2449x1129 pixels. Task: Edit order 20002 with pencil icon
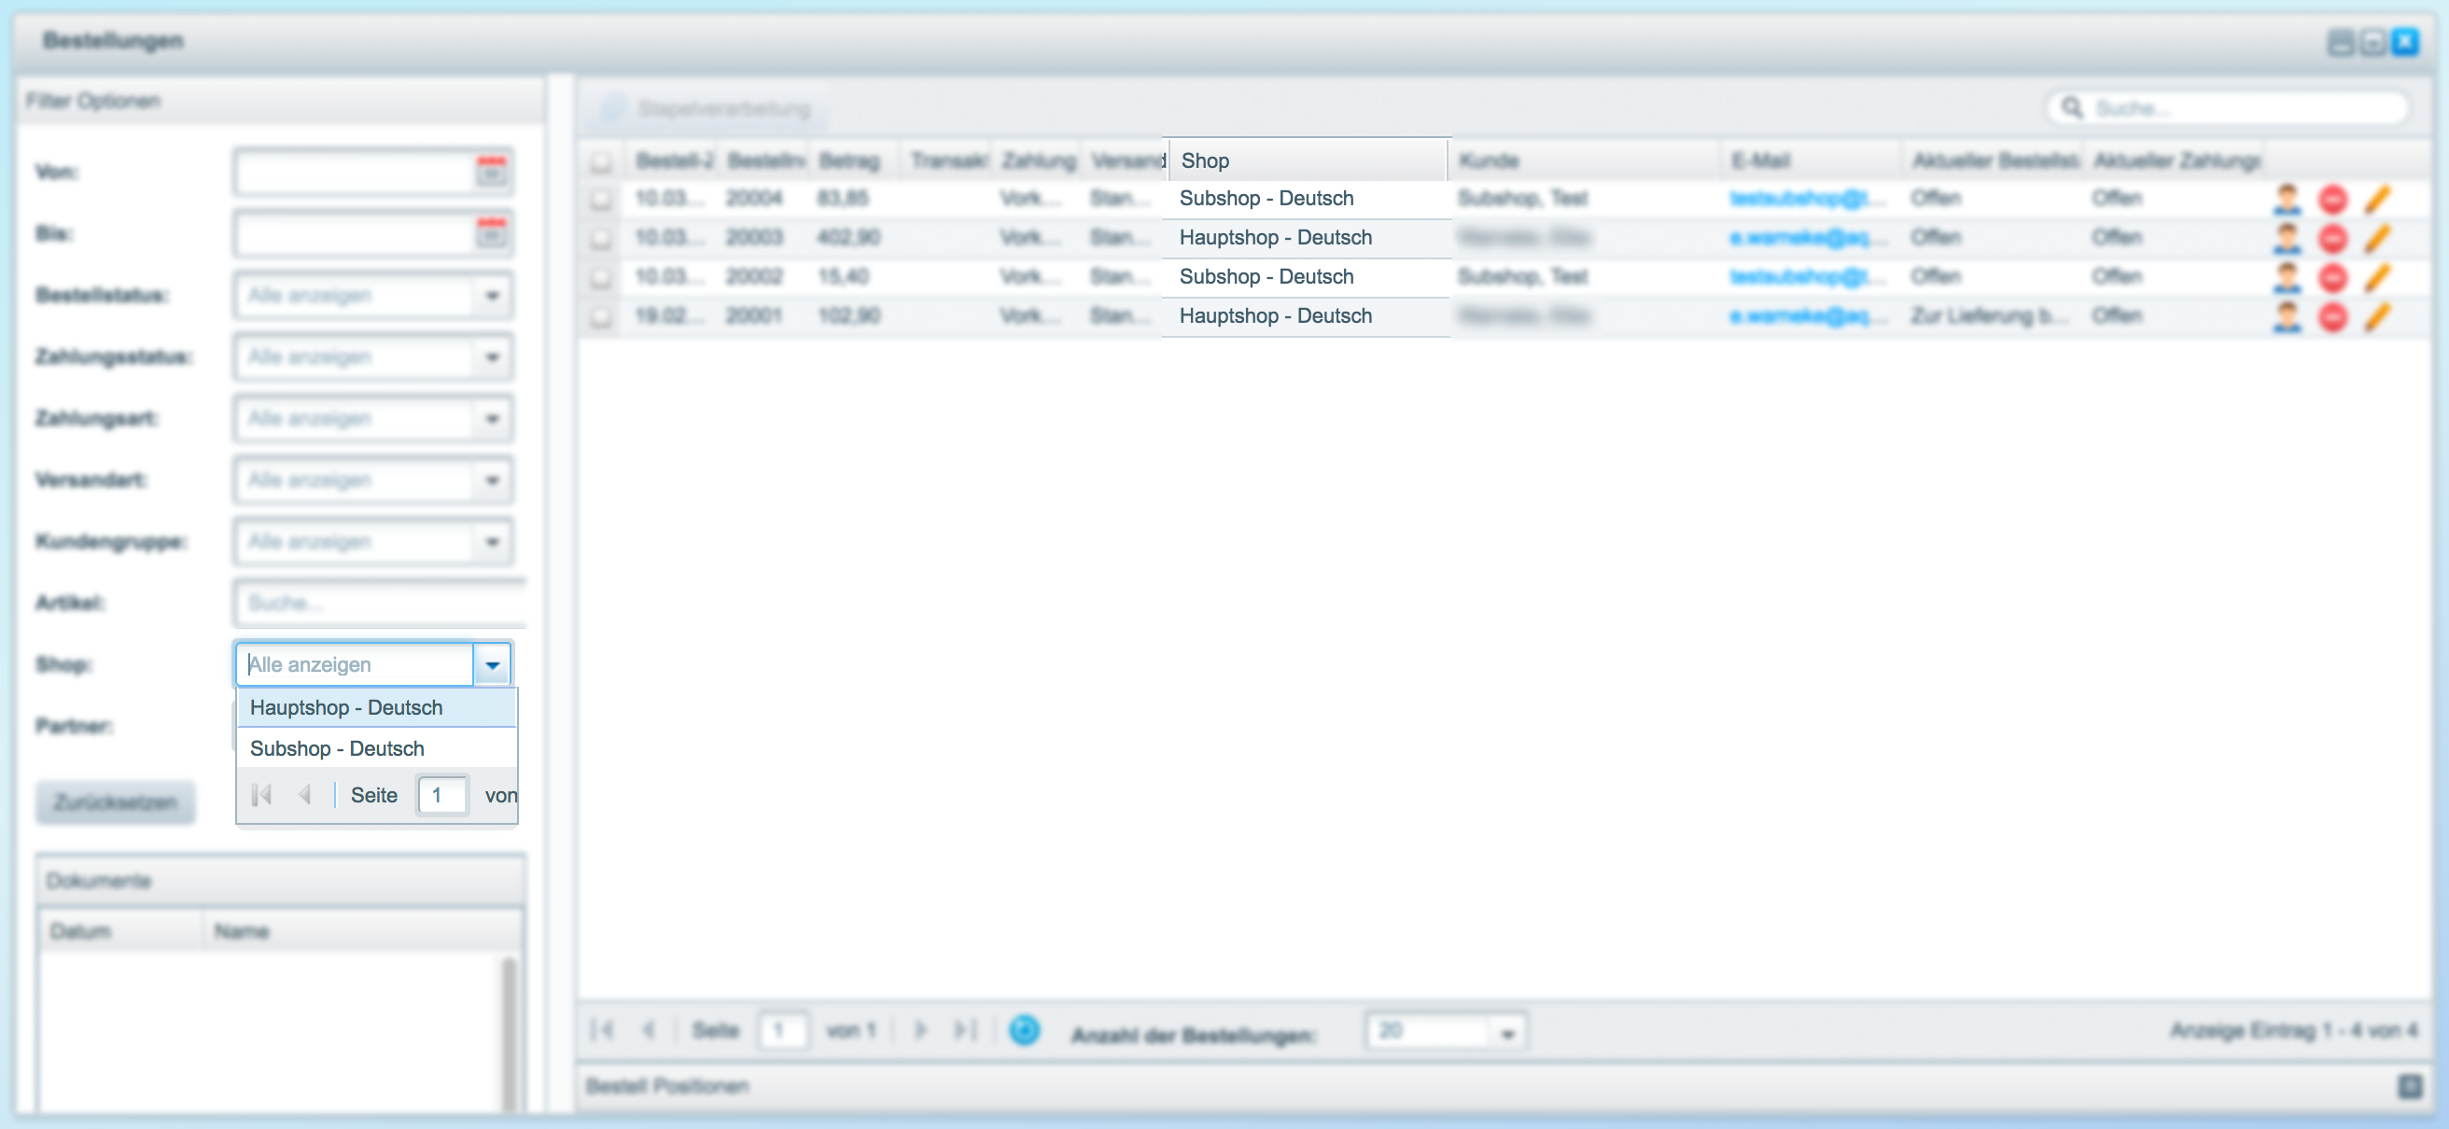point(2378,277)
